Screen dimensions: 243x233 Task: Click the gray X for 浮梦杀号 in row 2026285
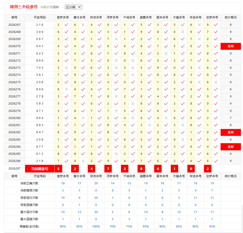pyautogui.click(x=116, y=154)
